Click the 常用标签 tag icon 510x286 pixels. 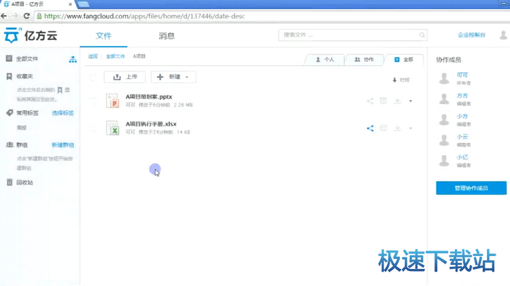pos(10,113)
